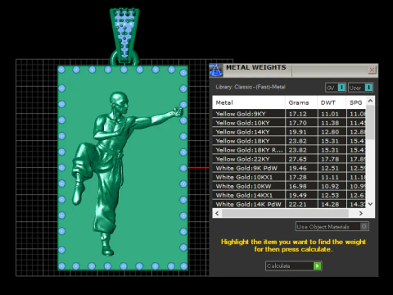Select the Yellow Gold:14KY row
Viewport: 393px width, 295px height.
pyautogui.click(x=289, y=132)
